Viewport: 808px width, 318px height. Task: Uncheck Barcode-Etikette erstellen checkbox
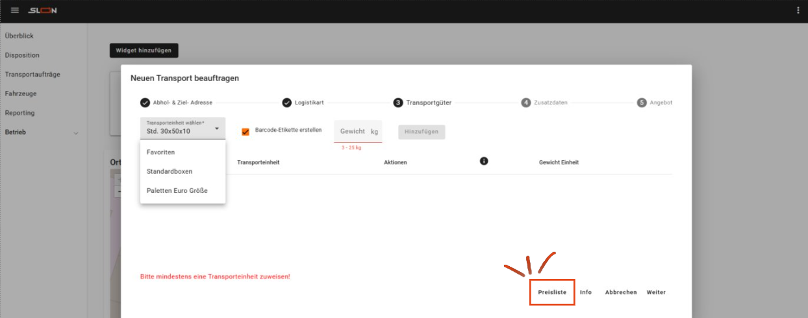coord(246,132)
